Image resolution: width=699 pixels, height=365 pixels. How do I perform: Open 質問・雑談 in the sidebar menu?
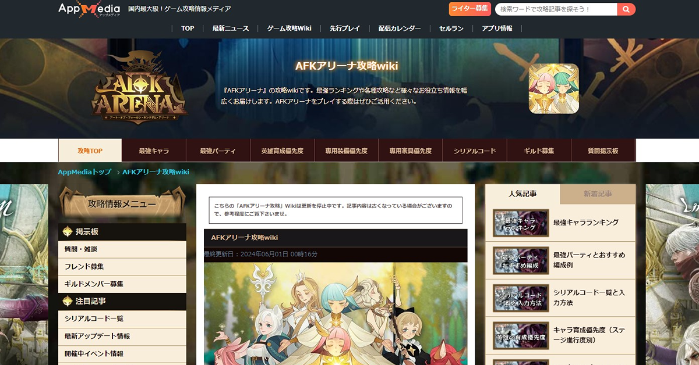point(122,249)
